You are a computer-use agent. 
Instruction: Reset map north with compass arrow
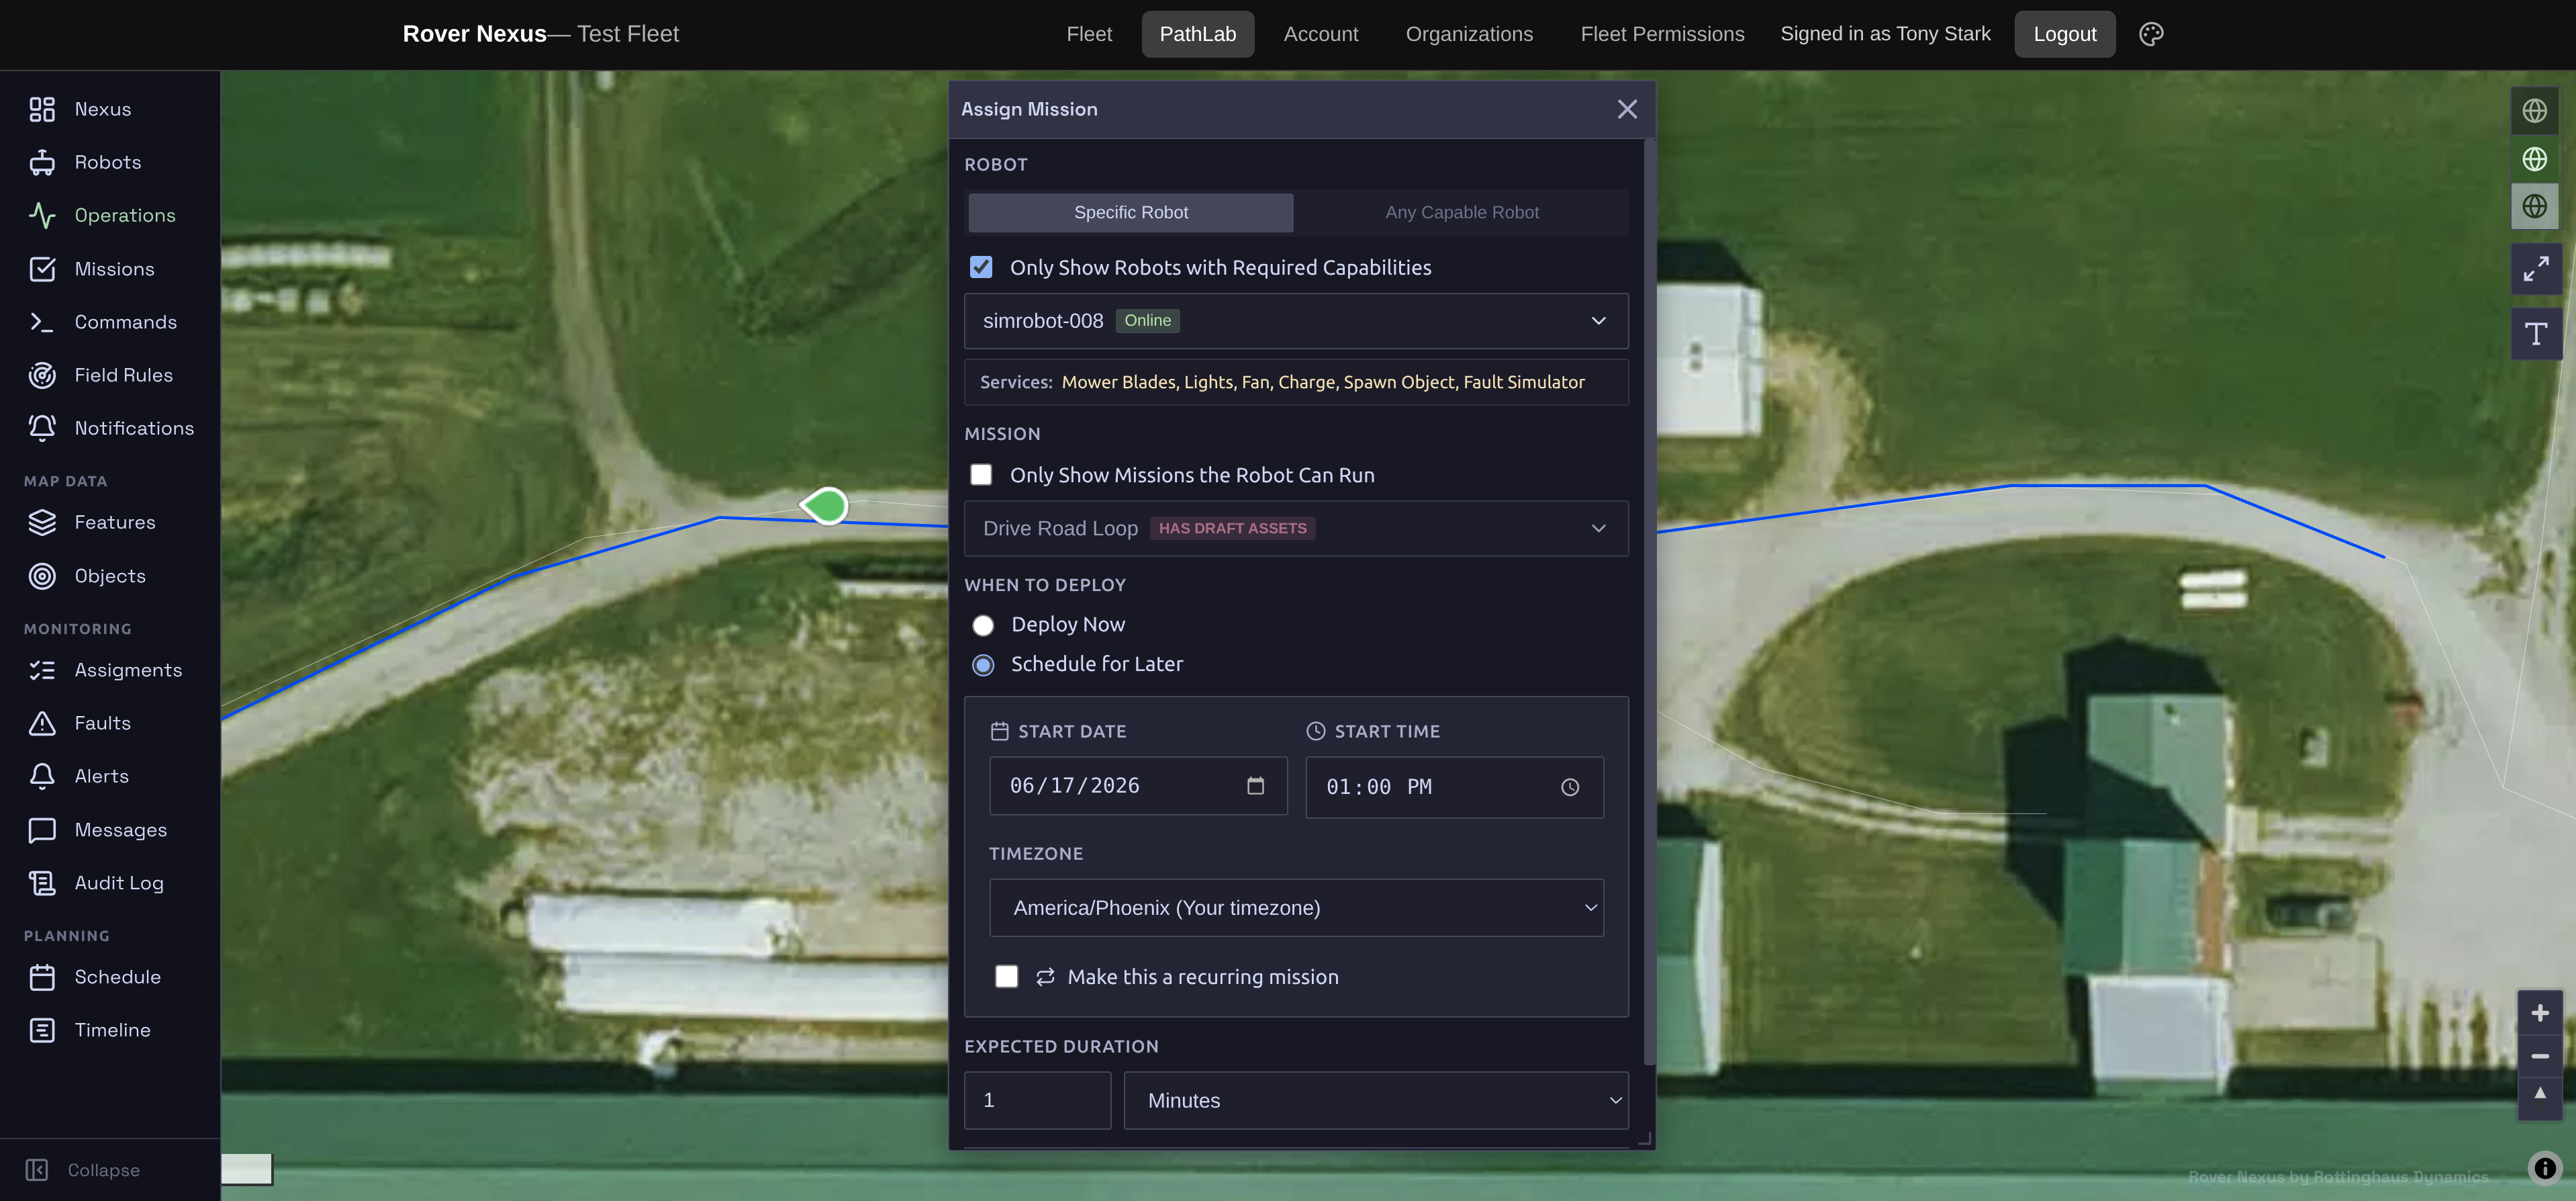[2539, 1094]
